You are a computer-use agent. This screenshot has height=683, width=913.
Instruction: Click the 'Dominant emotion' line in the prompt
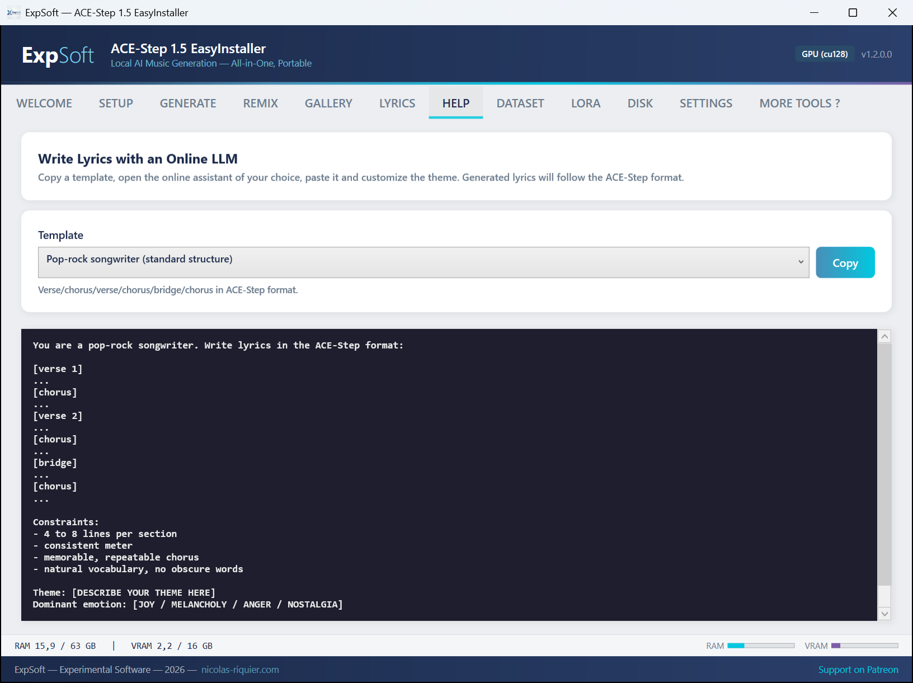(187, 604)
